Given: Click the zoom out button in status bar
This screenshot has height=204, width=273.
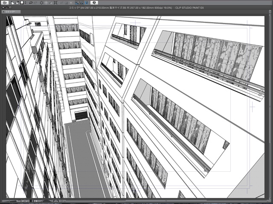Looking at the screenshot, I should pos(23,201).
